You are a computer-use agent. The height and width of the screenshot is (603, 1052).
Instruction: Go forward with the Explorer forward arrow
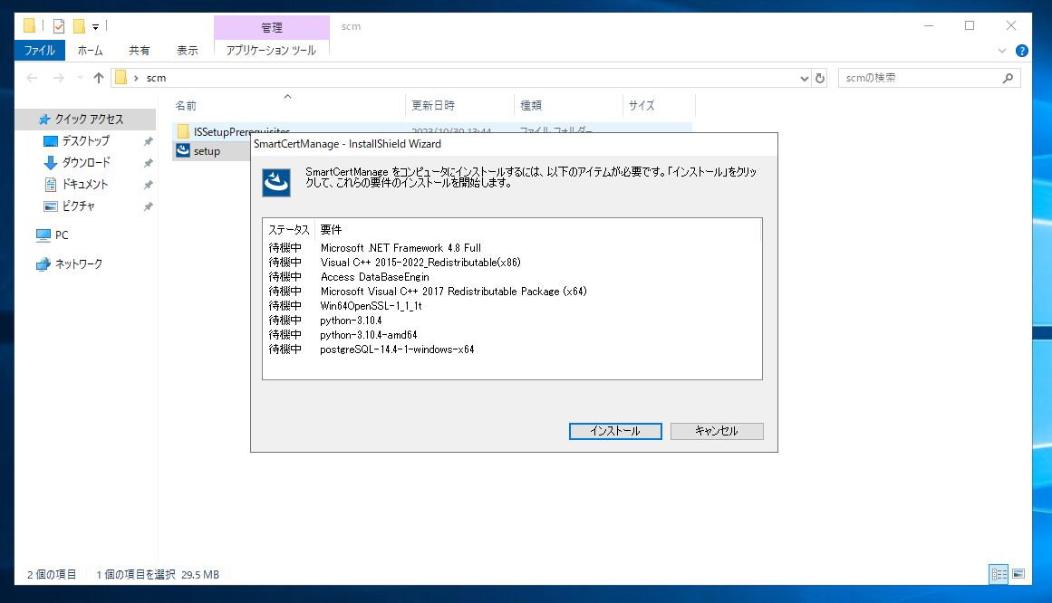click(x=58, y=78)
